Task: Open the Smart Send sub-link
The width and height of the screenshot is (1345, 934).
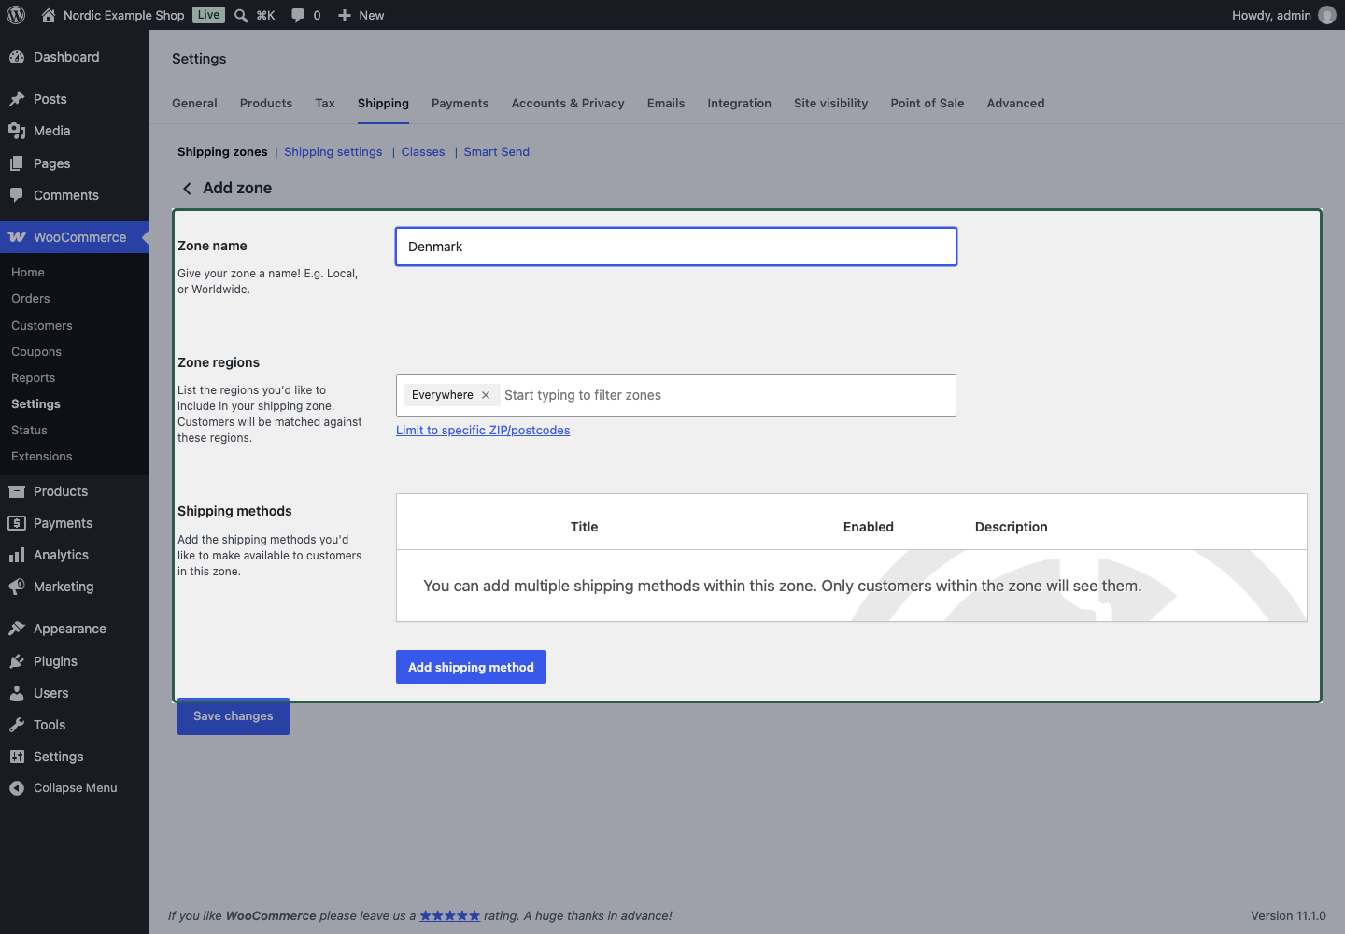Action: pos(497,152)
